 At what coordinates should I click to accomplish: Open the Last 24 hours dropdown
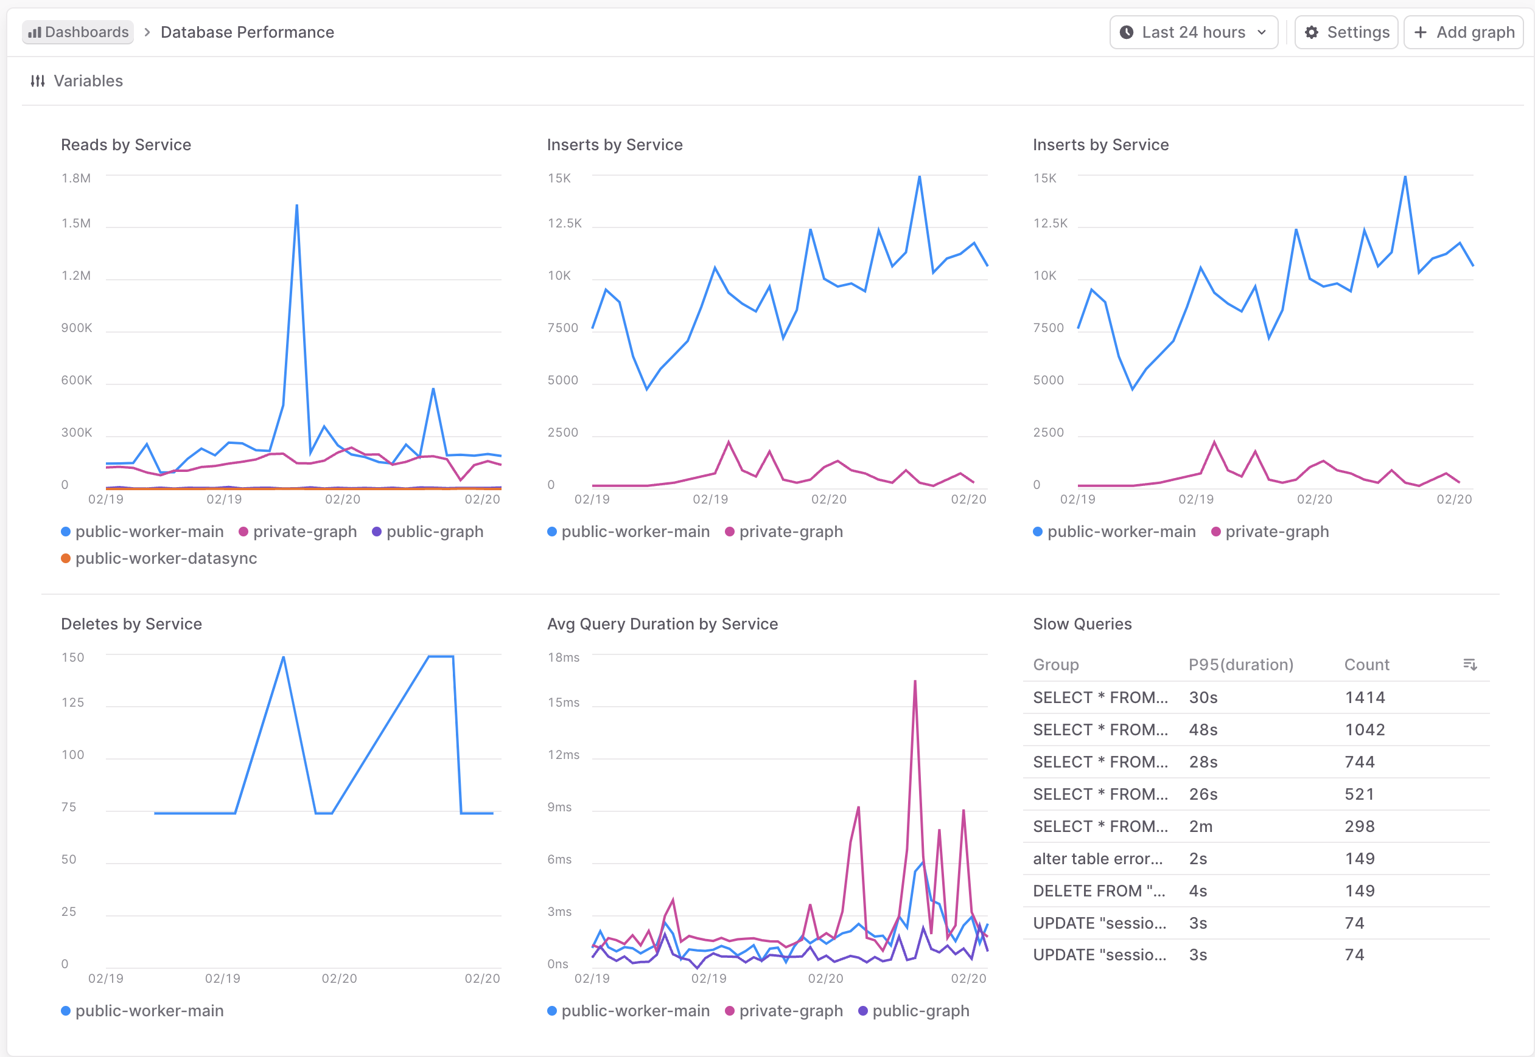pyautogui.click(x=1193, y=32)
